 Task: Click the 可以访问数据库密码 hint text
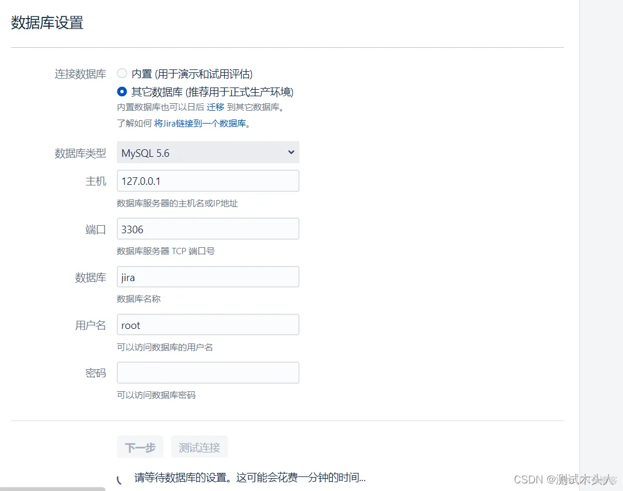(x=156, y=395)
